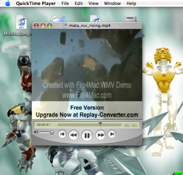Screen dimensions: 183x175
Task: Click the 00:00:41 time display
Action: [x=43, y=125]
